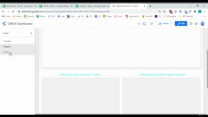Screen dimensions: 208x117
Task: Open the red calendar extension icon
Action: (171, 12)
